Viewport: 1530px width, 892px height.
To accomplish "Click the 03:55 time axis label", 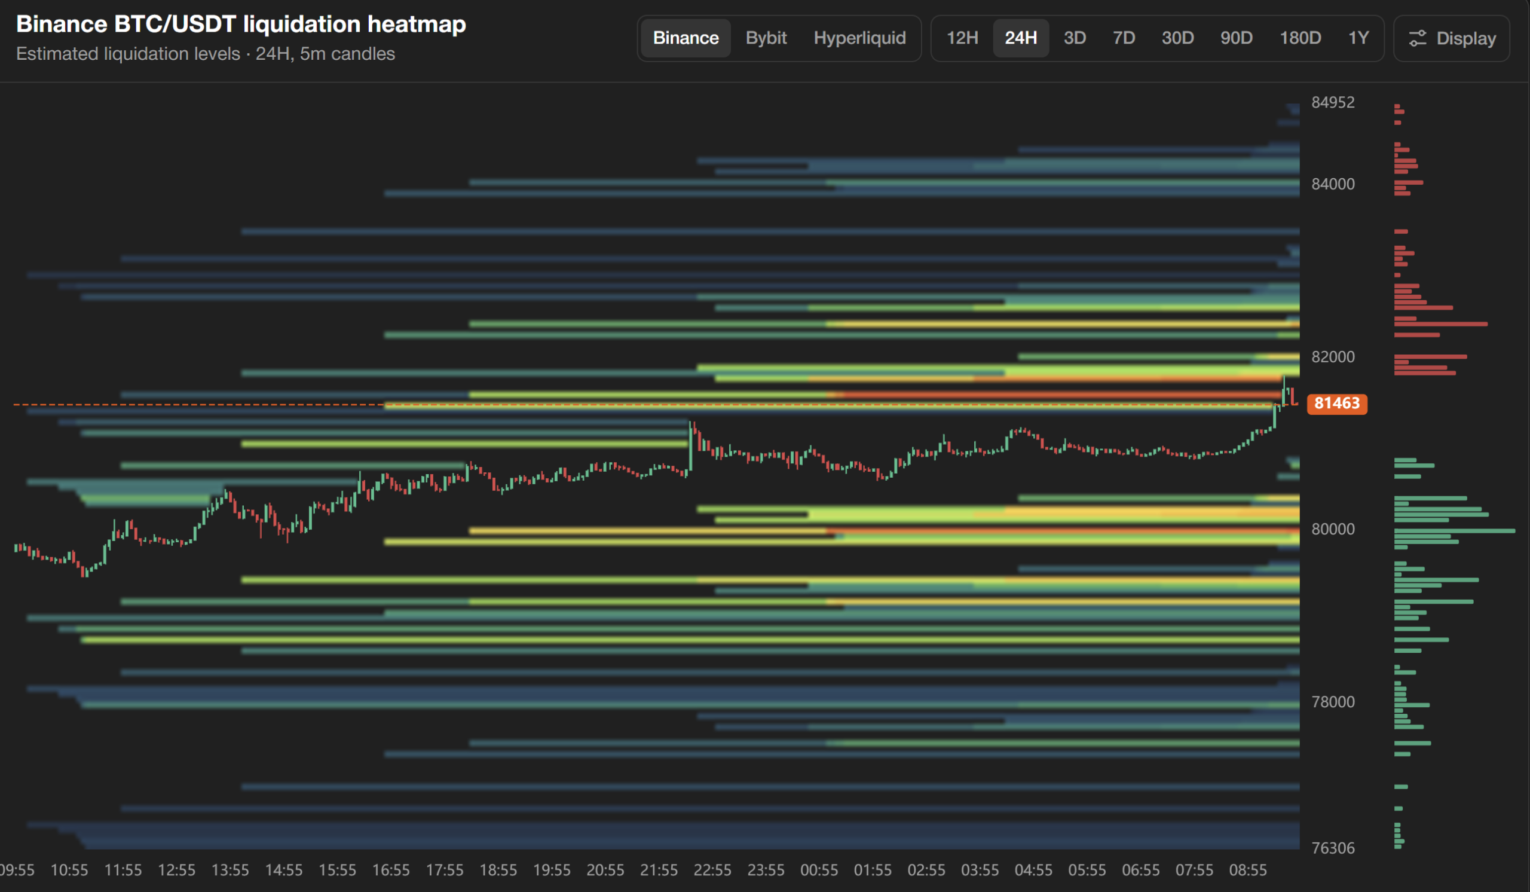I will 980,870.
